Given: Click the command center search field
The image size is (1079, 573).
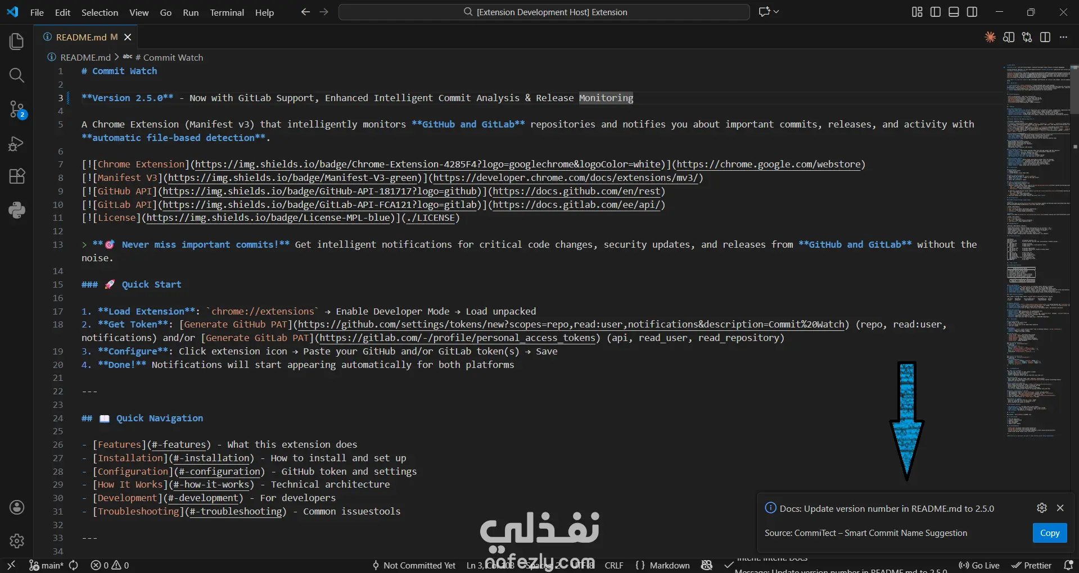Looking at the screenshot, I should [x=544, y=12].
